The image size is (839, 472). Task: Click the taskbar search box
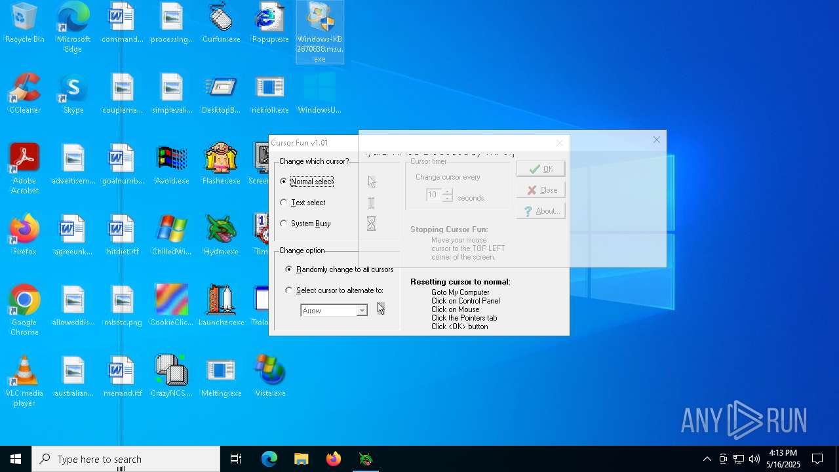point(126,459)
